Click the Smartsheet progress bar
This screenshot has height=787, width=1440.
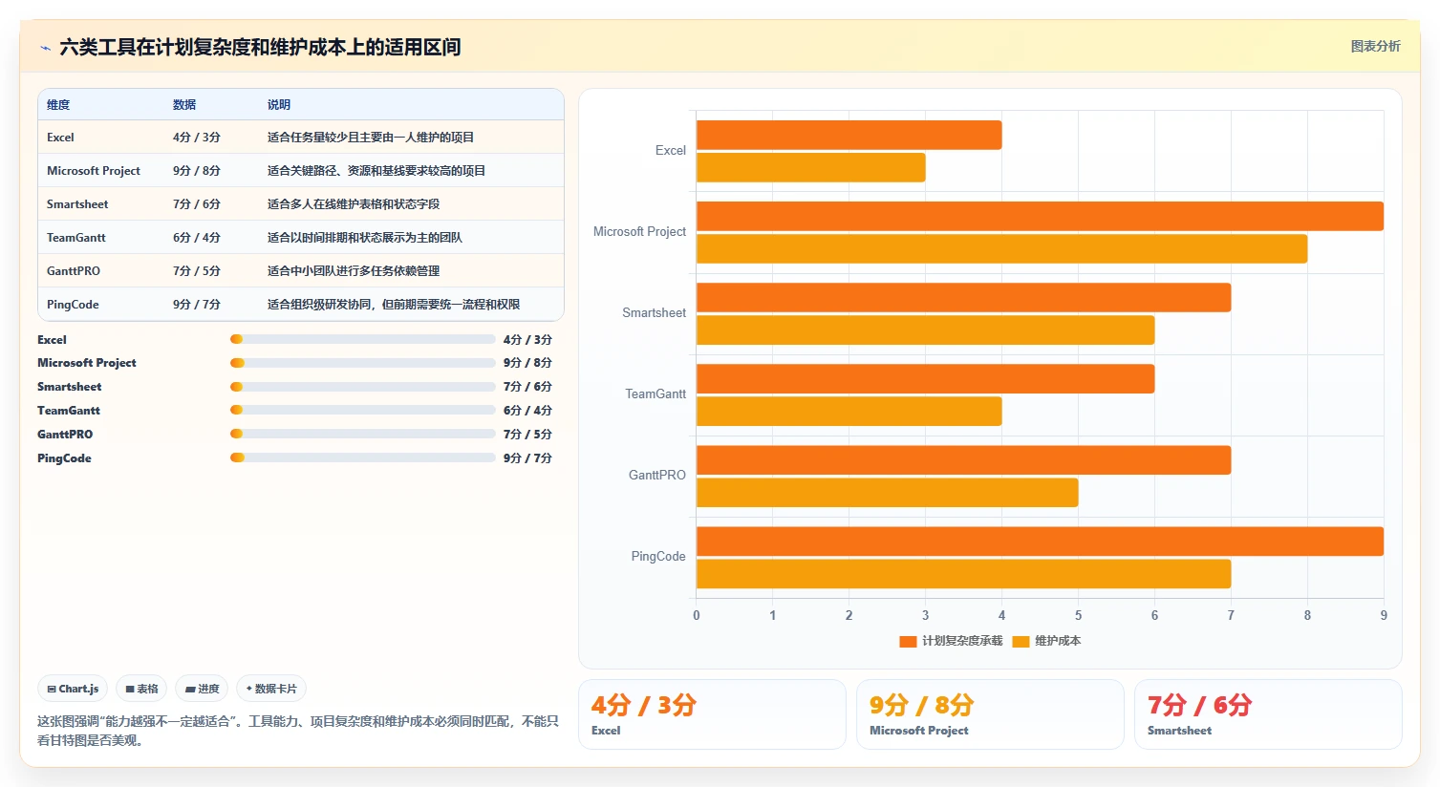tap(362, 387)
